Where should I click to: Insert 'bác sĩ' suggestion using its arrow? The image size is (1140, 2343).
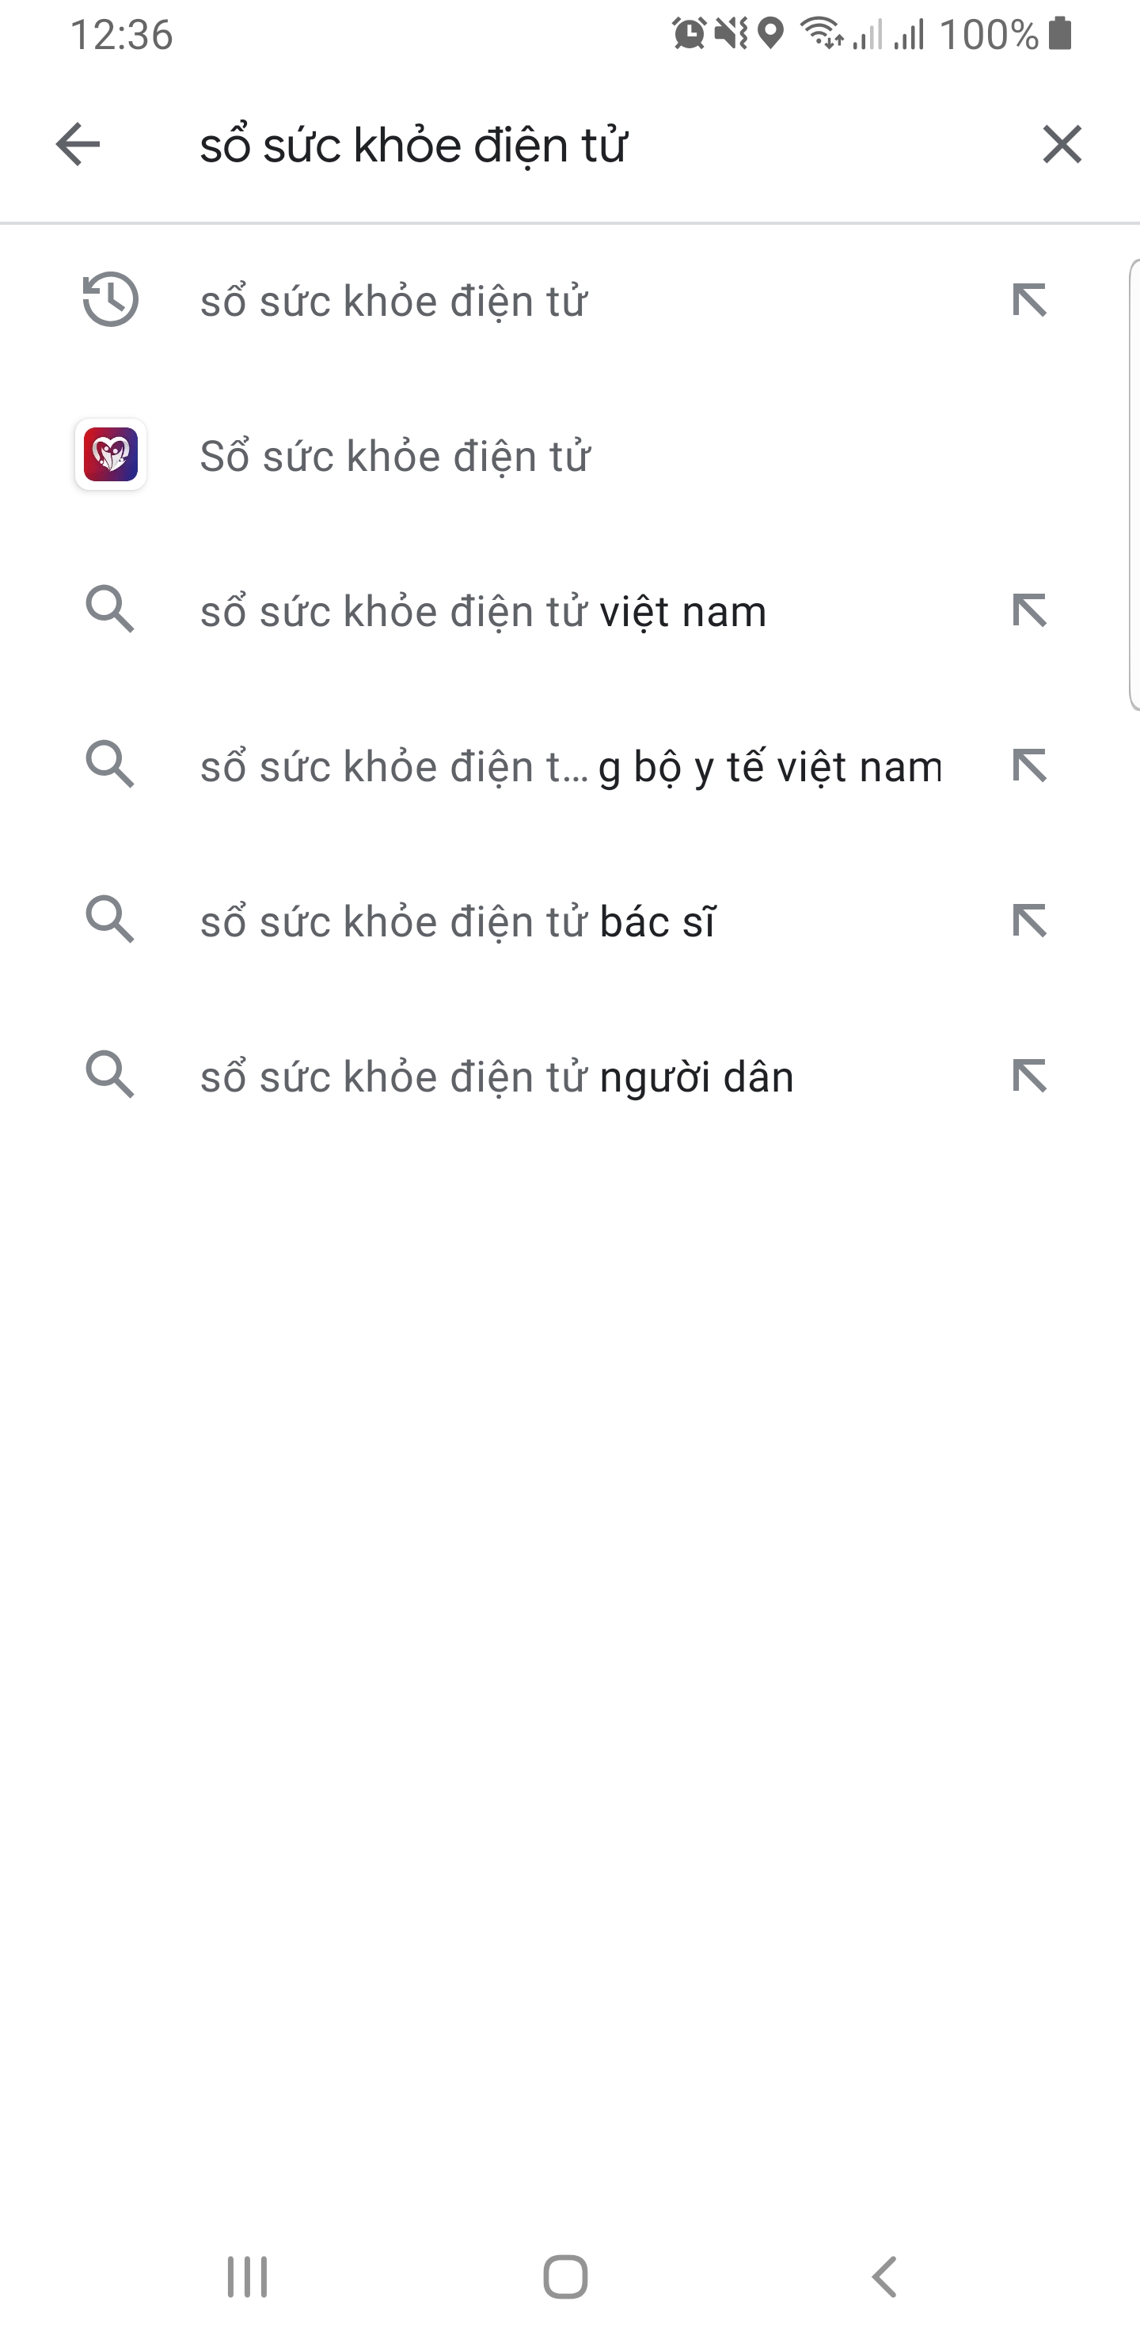(1029, 921)
